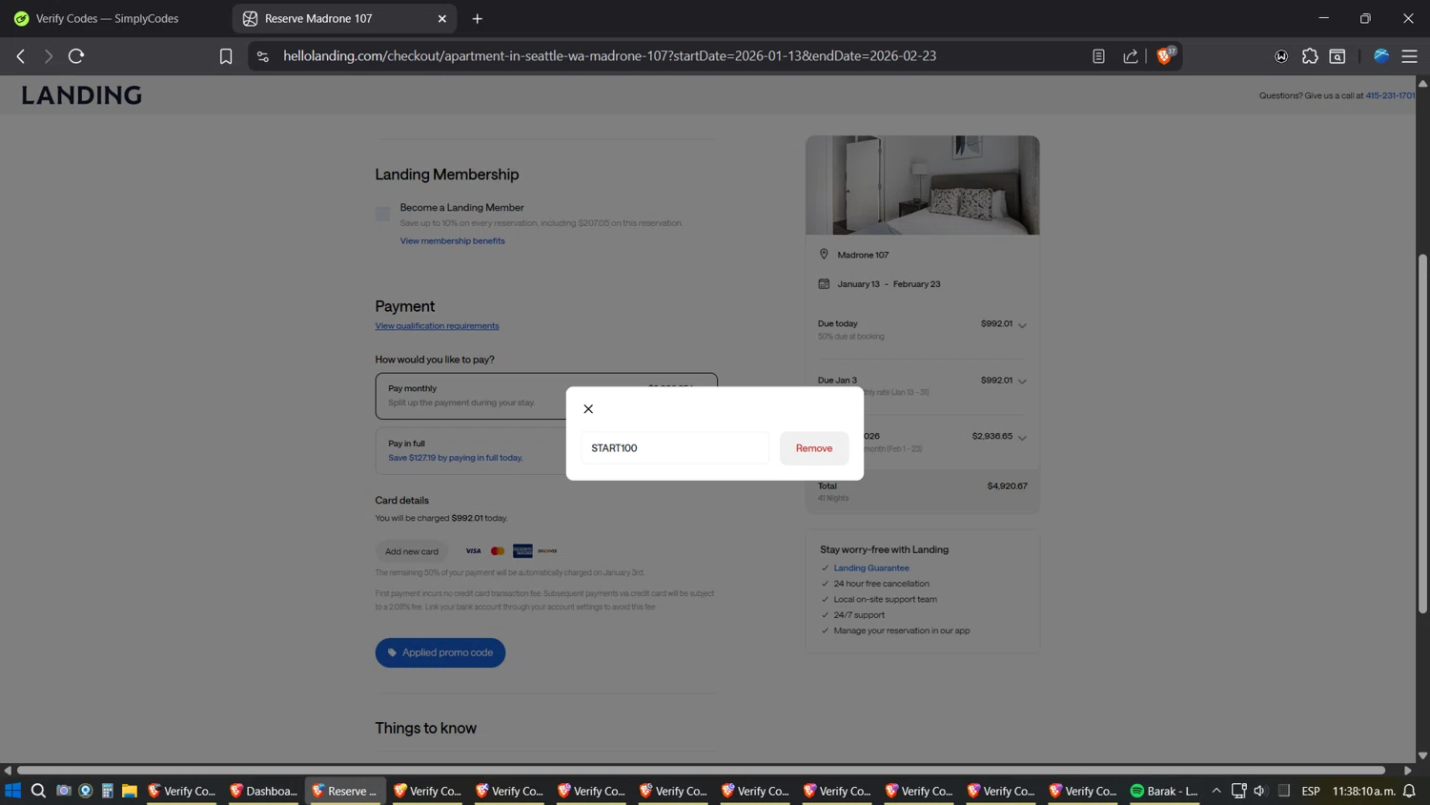Go back in browser history
Image resolution: width=1430 pixels, height=805 pixels.
(x=21, y=56)
